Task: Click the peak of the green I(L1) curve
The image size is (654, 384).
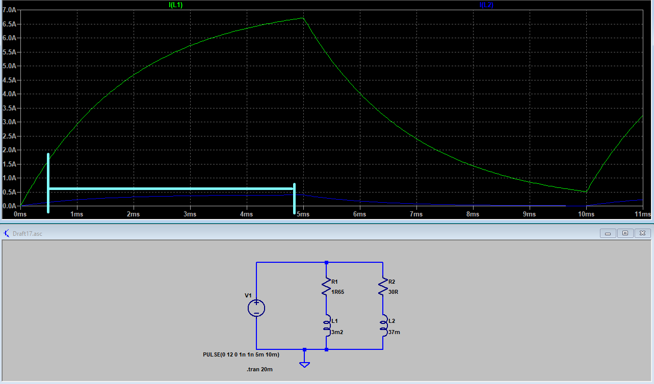Action: 303,18
